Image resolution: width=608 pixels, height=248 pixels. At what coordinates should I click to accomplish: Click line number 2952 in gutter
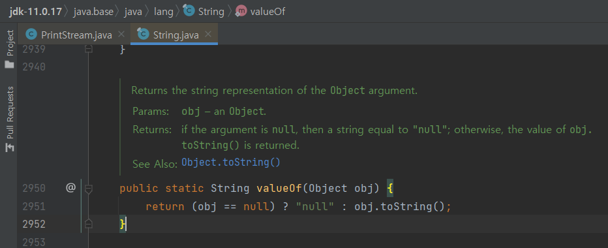(x=34, y=224)
